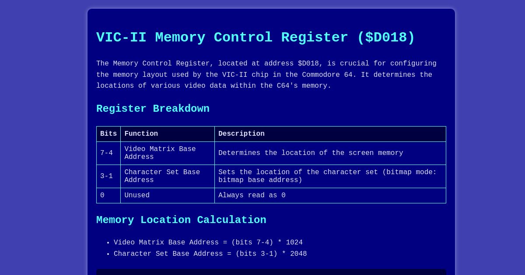525x275 pixels.
Task: Click the Video Matrix calculation bullet item
Action: point(208,243)
